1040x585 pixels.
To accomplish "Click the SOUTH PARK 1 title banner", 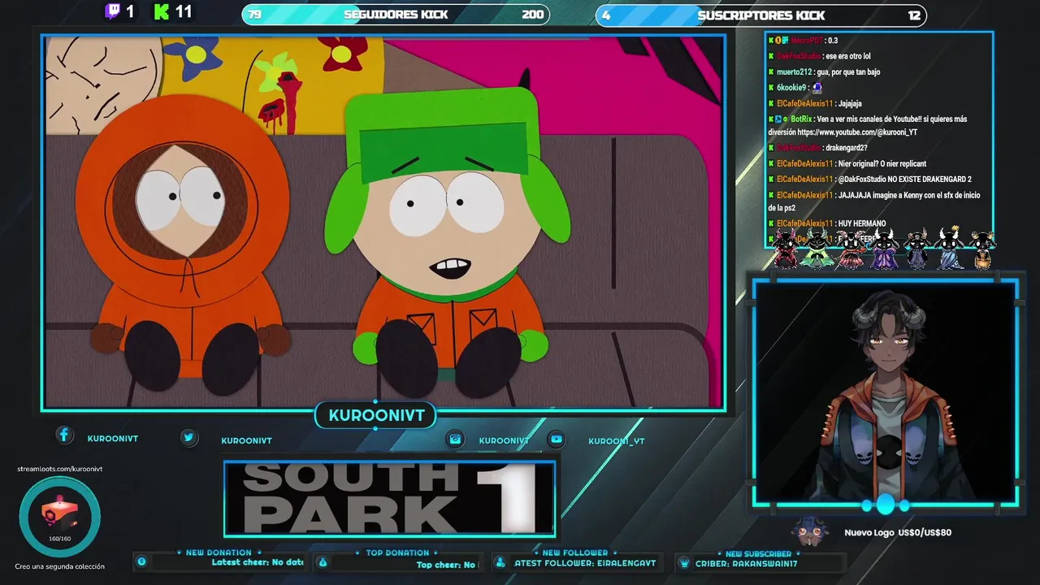I will coord(390,499).
